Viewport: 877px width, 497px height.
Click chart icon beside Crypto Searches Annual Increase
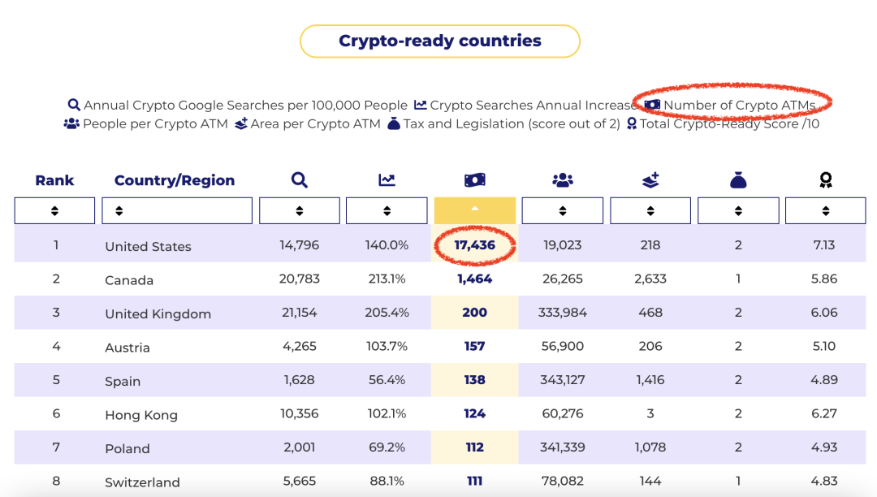click(420, 105)
